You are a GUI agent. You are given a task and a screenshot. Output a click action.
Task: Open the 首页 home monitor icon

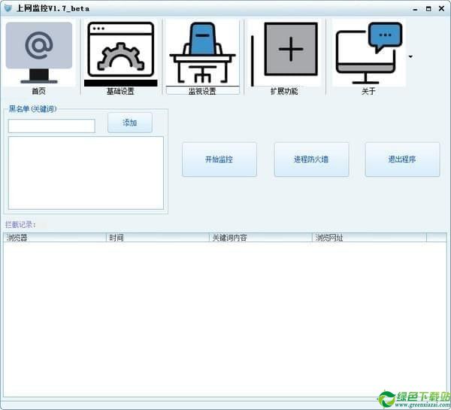39,53
